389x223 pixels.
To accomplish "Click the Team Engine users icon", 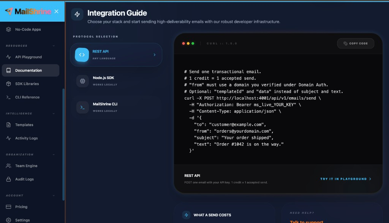I will click(x=8, y=166).
